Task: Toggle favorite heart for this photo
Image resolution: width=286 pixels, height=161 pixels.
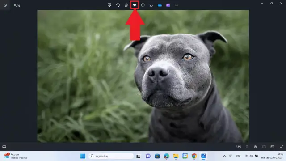Action: pyautogui.click(x=135, y=5)
